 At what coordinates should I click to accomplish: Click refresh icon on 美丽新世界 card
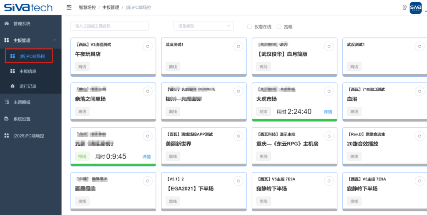[239, 136]
